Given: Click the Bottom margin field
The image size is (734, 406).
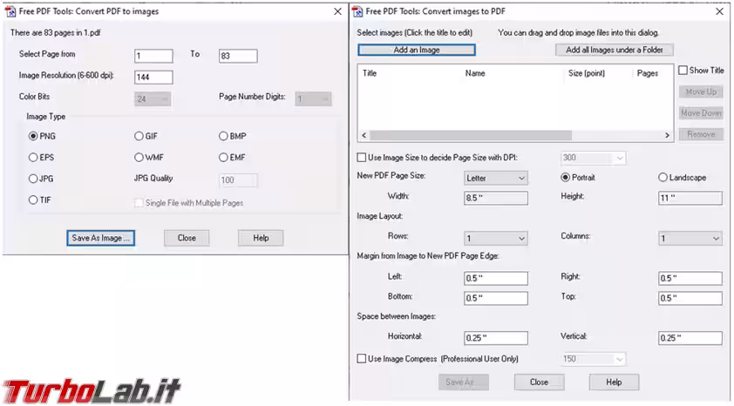Looking at the screenshot, I should tap(496, 298).
